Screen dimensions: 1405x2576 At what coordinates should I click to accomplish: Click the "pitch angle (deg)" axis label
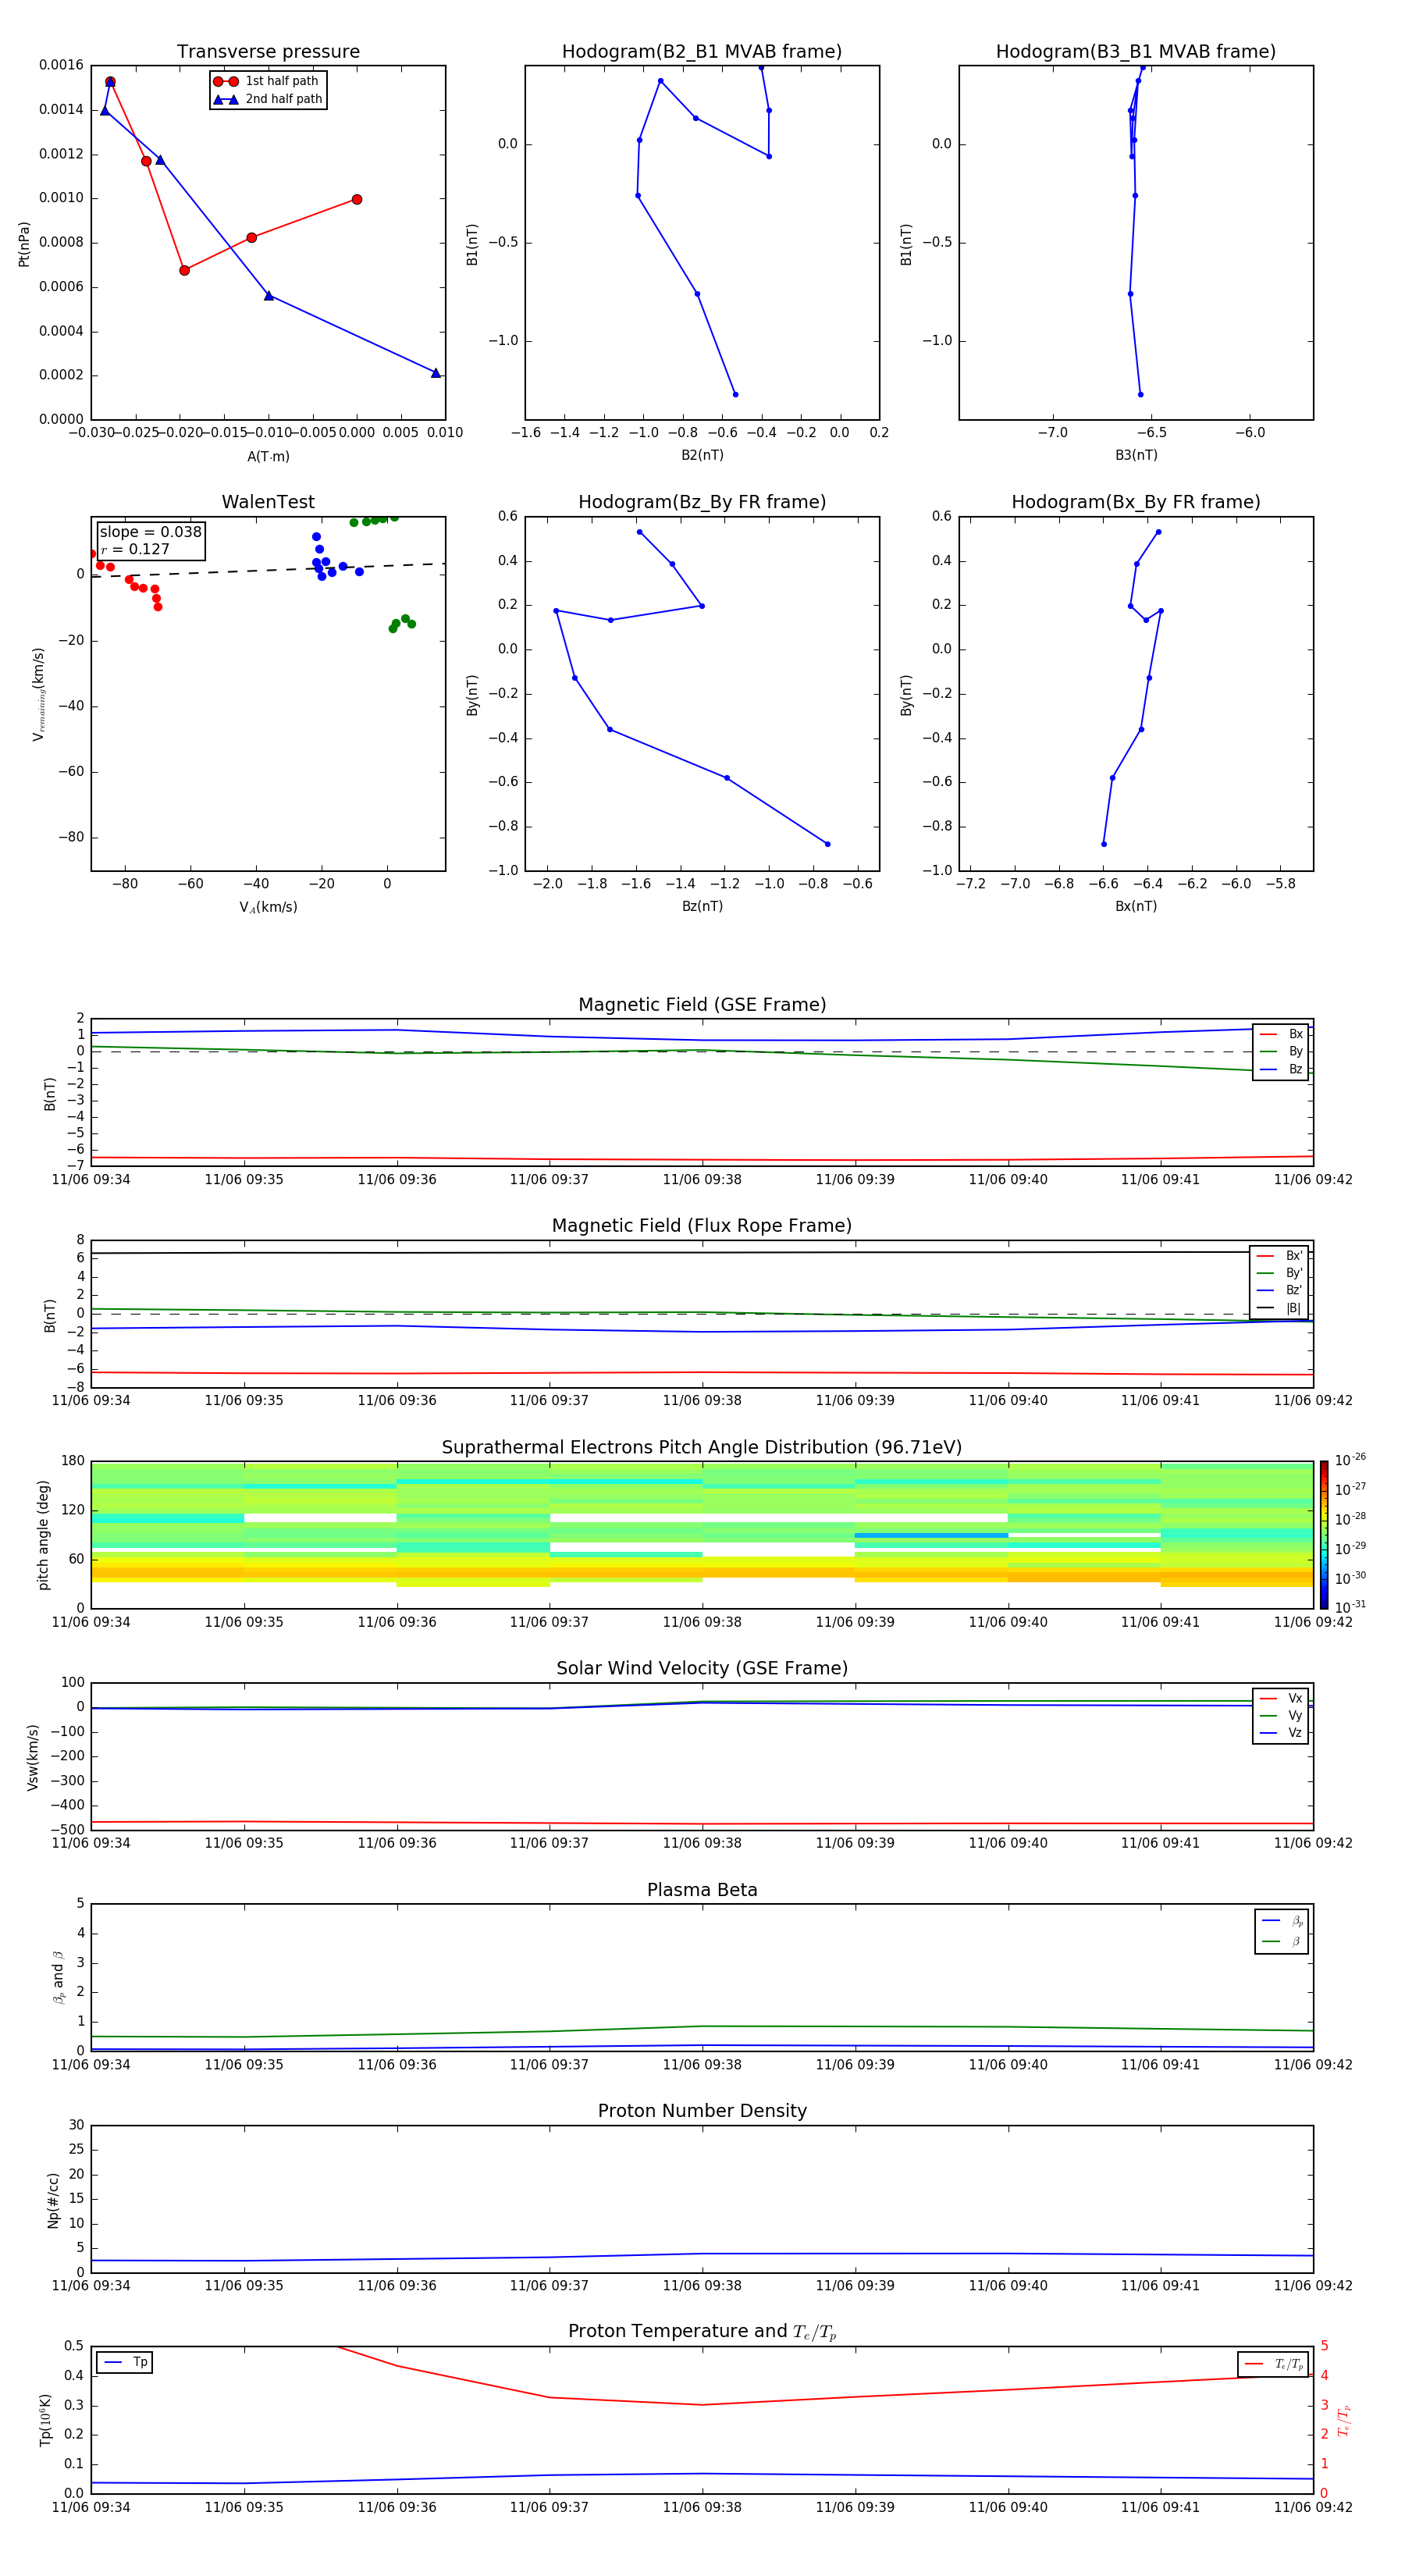tap(43, 1535)
